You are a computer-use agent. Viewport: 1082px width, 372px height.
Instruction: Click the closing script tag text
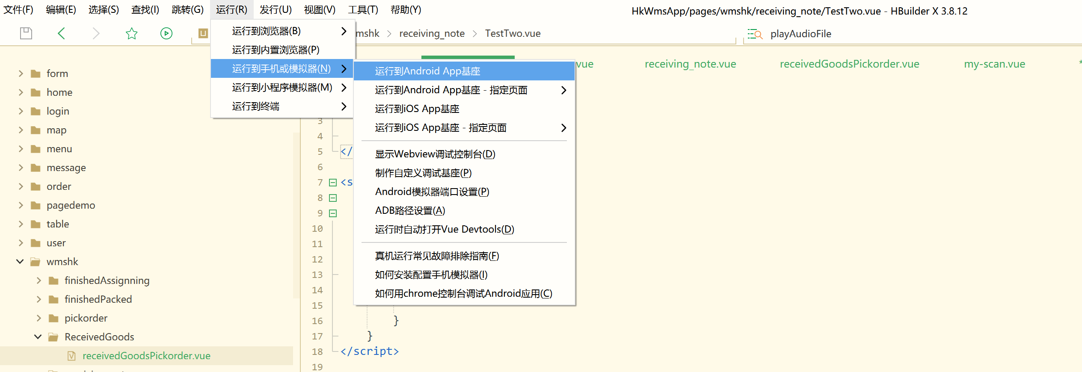click(370, 351)
